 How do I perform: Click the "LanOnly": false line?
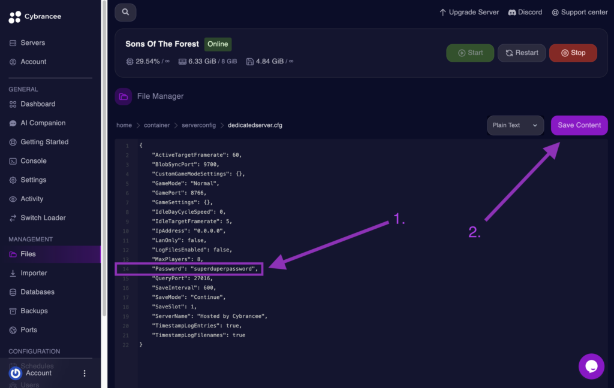tap(179, 240)
